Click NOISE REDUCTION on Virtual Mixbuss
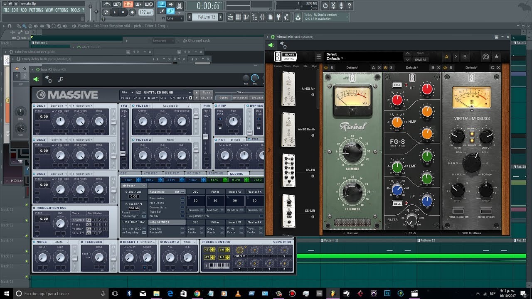Screen dimensions: 532x299 click(458, 212)
